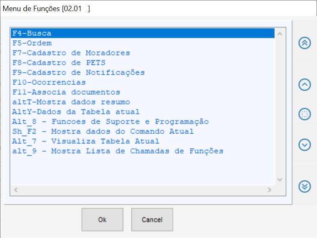Jump to last item with double-down arrow icon
317x238 pixels.
(x=304, y=186)
